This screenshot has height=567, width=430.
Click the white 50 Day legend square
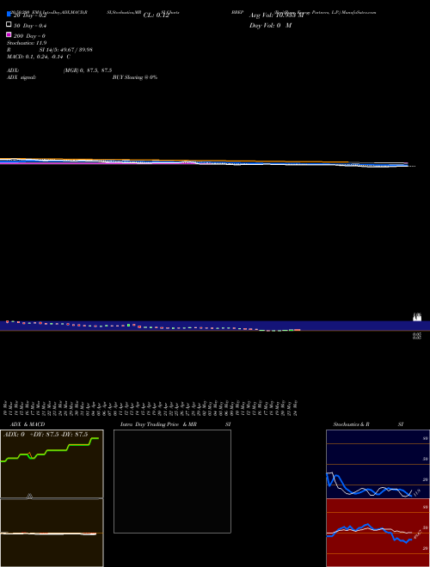9,24
